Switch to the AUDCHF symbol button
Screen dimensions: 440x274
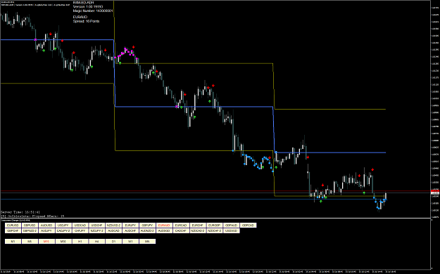[131, 231]
